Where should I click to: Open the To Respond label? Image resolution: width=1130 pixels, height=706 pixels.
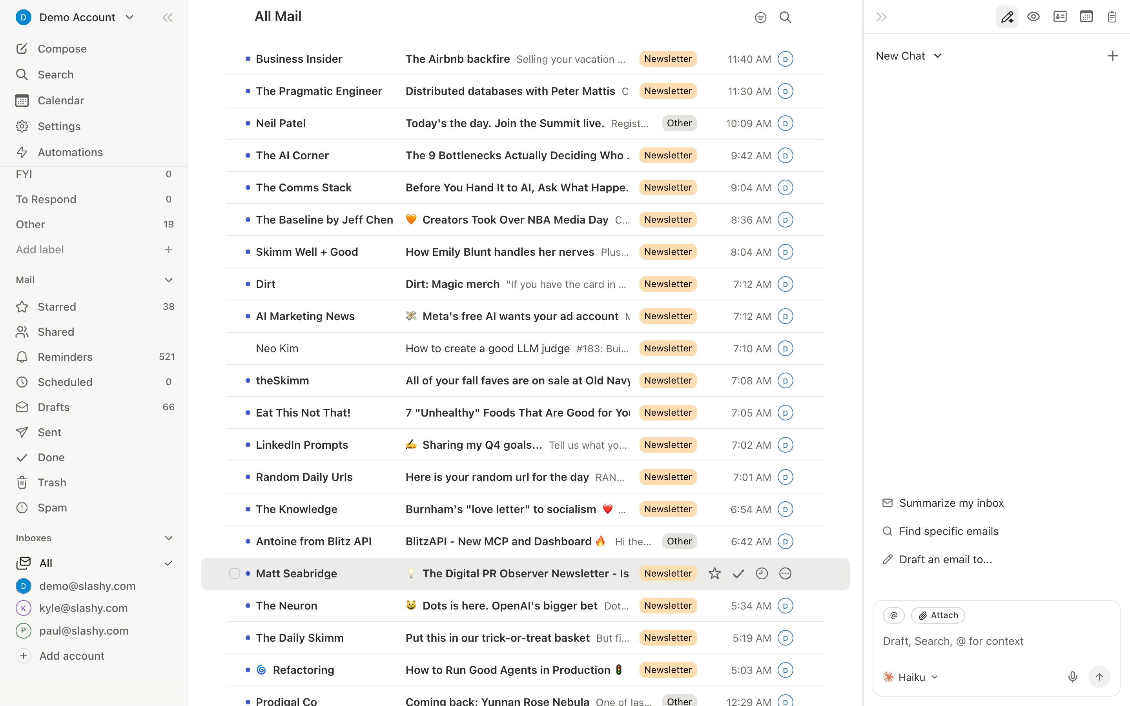[93, 199]
